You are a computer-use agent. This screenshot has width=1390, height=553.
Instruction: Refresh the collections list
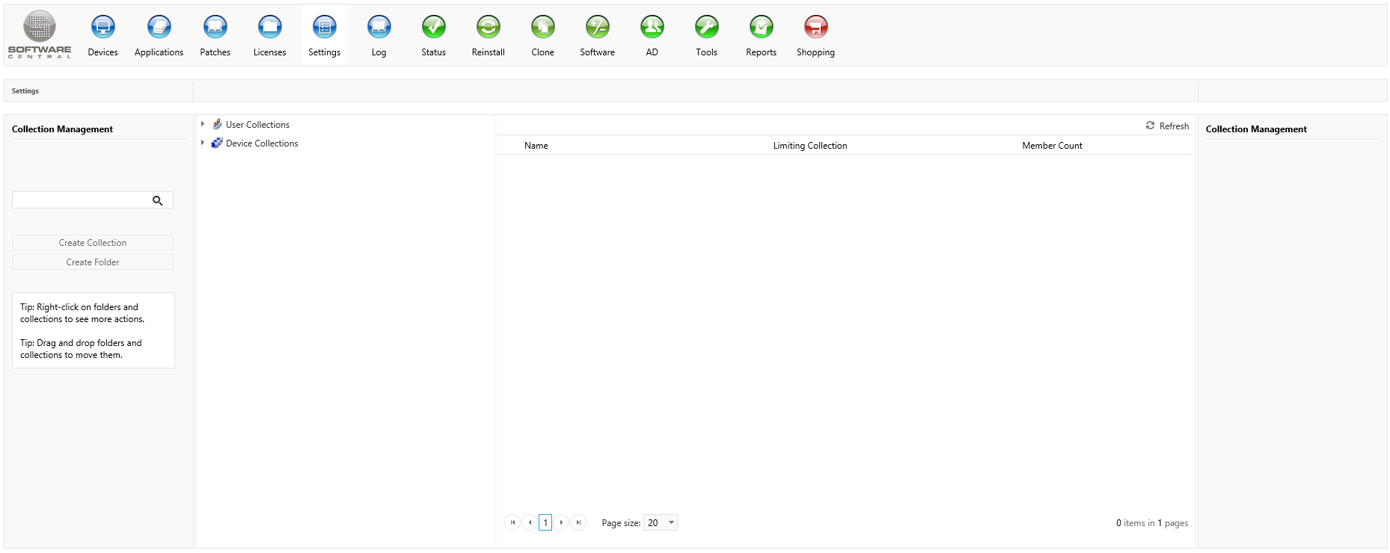1167,126
